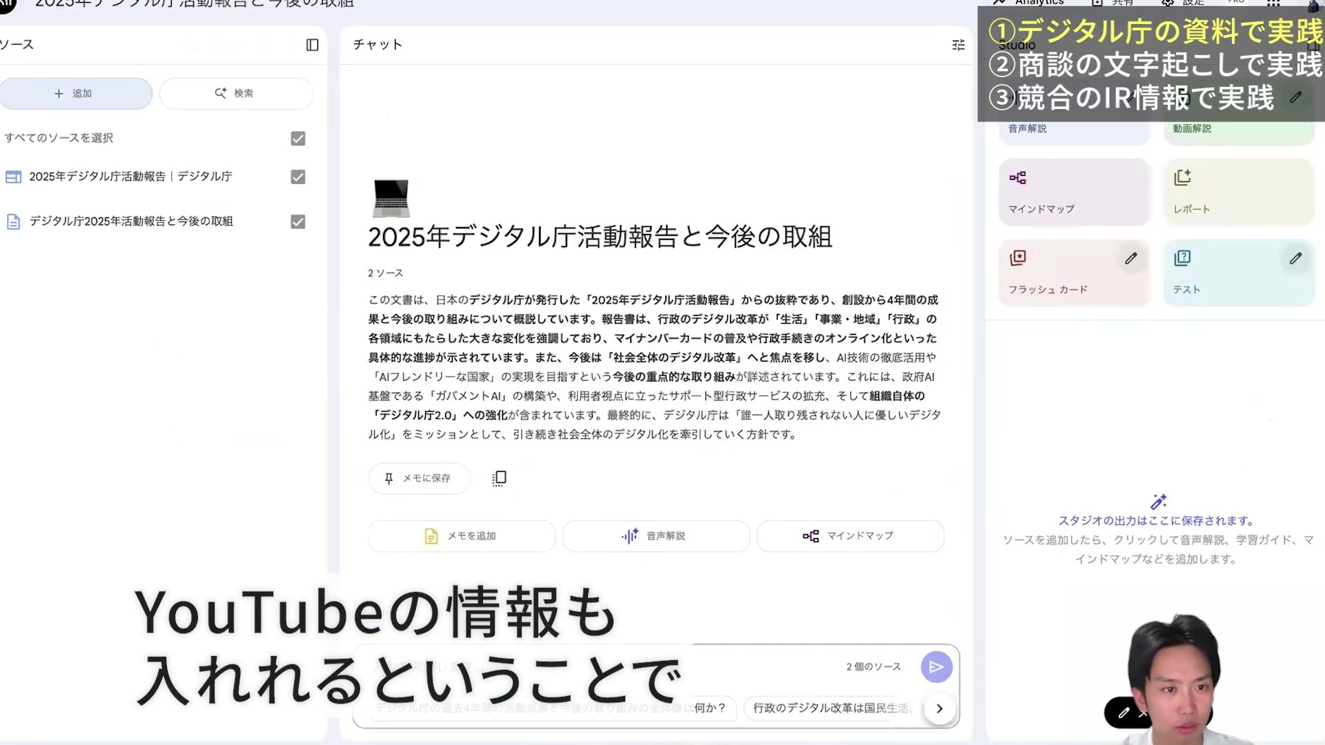
Task: Toggle select all sources checkbox
Action: 298,139
